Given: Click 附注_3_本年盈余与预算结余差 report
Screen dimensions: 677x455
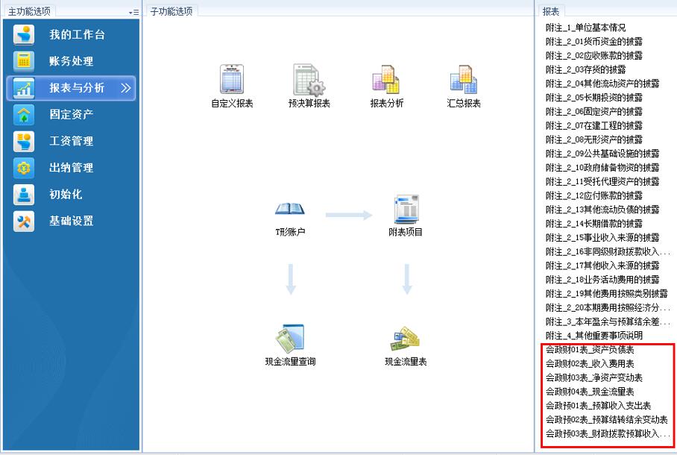Looking at the screenshot, I should (608, 321).
